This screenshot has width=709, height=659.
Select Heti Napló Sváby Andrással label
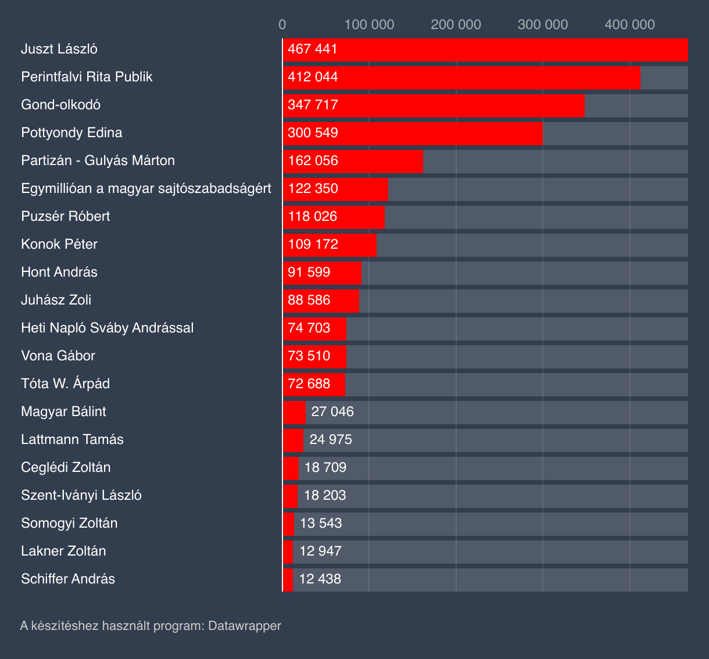tap(107, 328)
